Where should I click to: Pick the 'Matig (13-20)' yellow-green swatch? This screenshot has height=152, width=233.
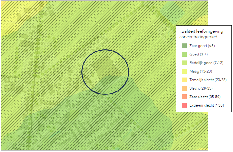[184, 71]
